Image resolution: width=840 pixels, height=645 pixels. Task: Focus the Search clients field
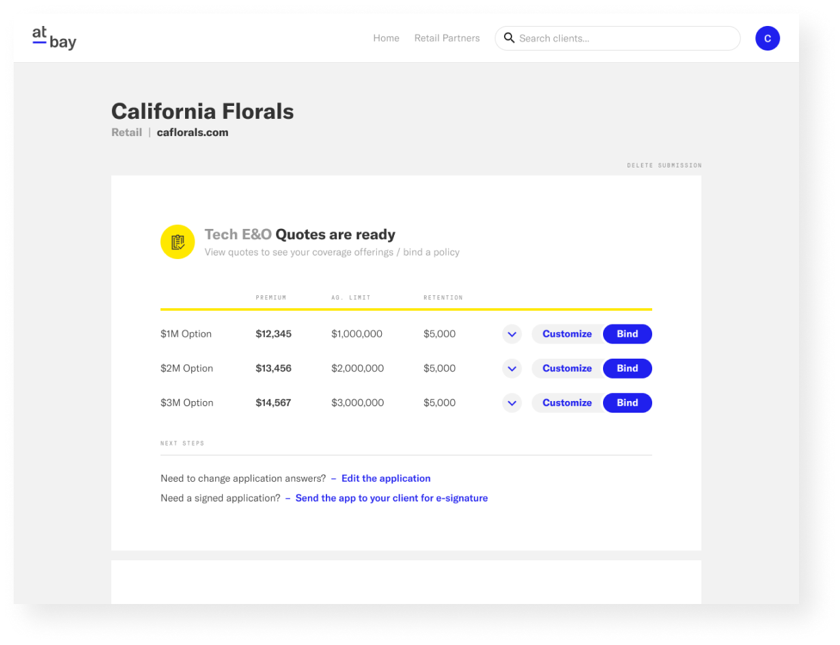click(617, 38)
